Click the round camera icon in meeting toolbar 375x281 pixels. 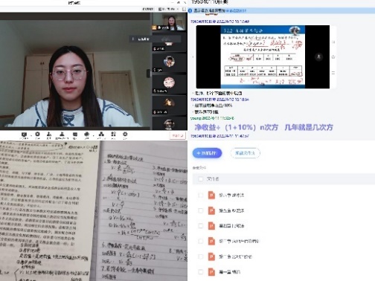(x=37, y=135)
